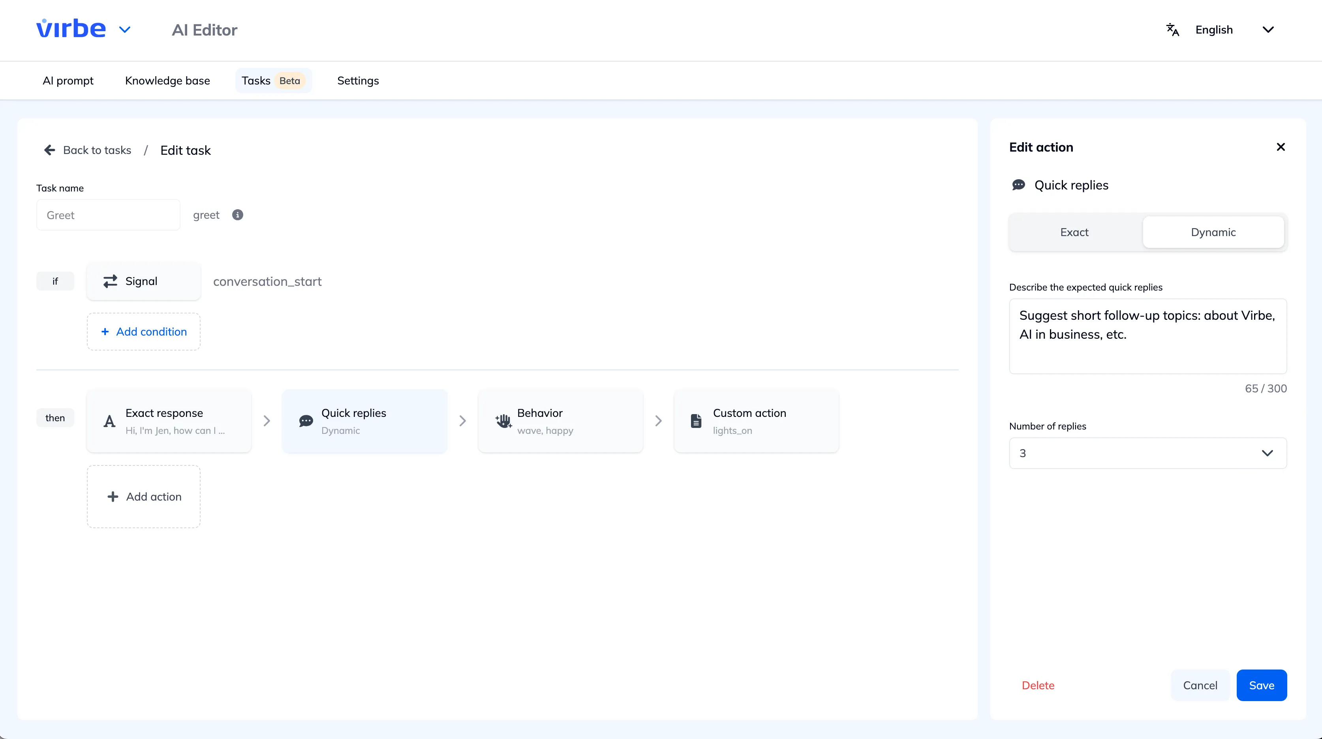Click the Quick replies chat icon in Edit action
Image resolution: width=1322 pixels, height=739 pixels.
[x=1018, y=185]
